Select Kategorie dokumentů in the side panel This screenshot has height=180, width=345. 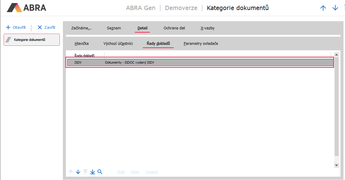[x=32, y=40]
